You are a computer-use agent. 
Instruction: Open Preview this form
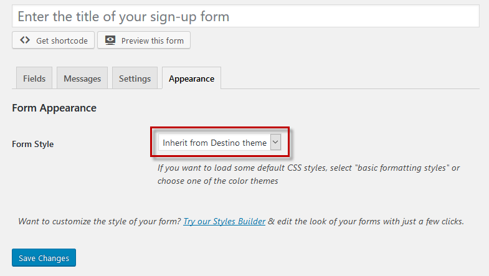click(x=144, y=40)
